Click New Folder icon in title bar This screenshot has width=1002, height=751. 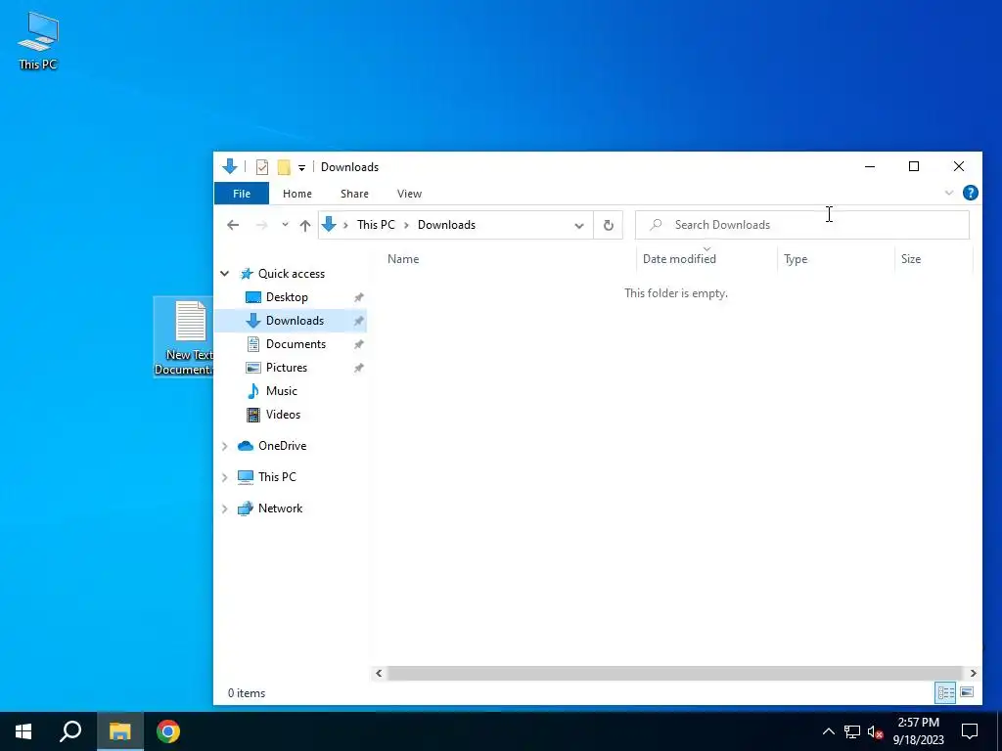pyautogui.click(x=284, y=167)
